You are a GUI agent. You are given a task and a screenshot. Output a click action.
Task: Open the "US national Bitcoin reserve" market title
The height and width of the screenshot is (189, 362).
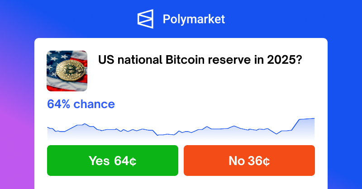coord(200,59)
